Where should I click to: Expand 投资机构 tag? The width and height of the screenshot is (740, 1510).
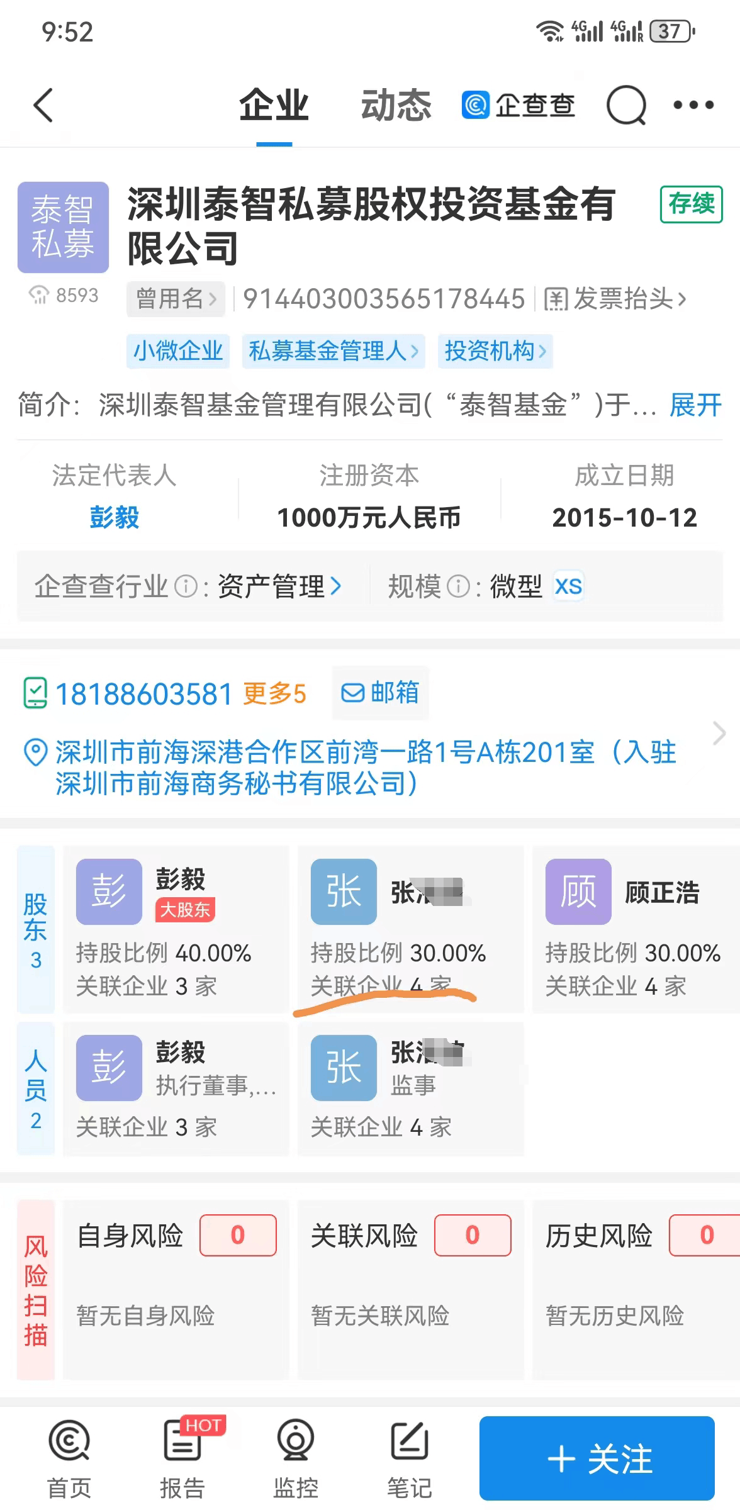pos(496,351)
